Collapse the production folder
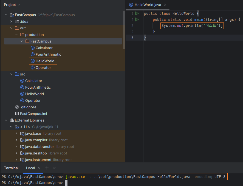243x186 pixels. coord(16,35)
